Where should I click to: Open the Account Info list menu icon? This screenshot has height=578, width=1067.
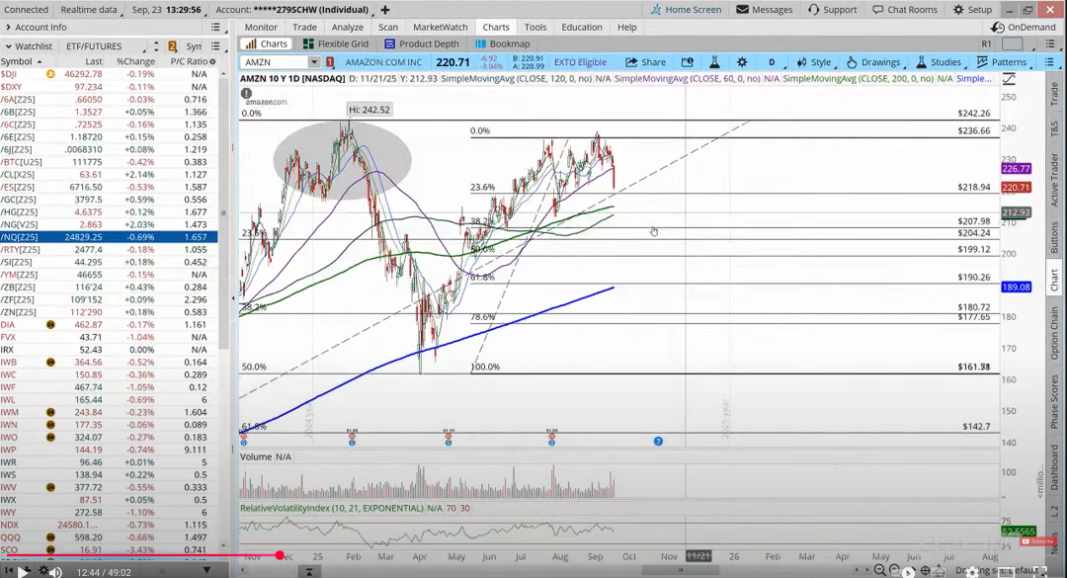[x=215, y=28]
